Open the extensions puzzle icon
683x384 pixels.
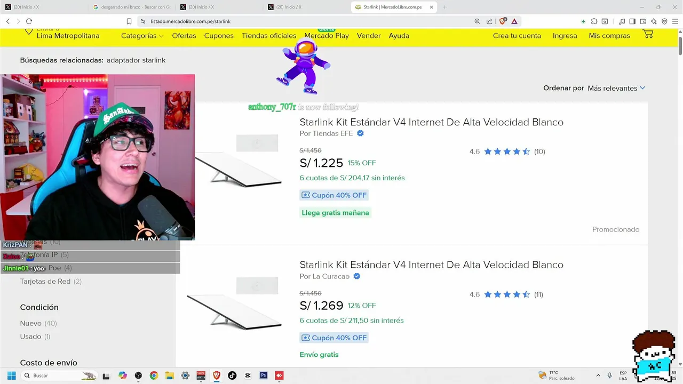(594, 21)
